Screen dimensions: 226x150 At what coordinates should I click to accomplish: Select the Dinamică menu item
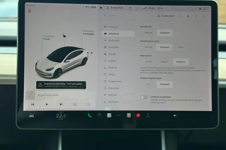point(118,34)
